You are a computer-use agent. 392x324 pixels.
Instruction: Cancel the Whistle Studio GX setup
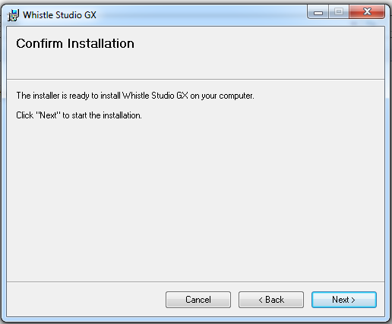pos(198,300)
